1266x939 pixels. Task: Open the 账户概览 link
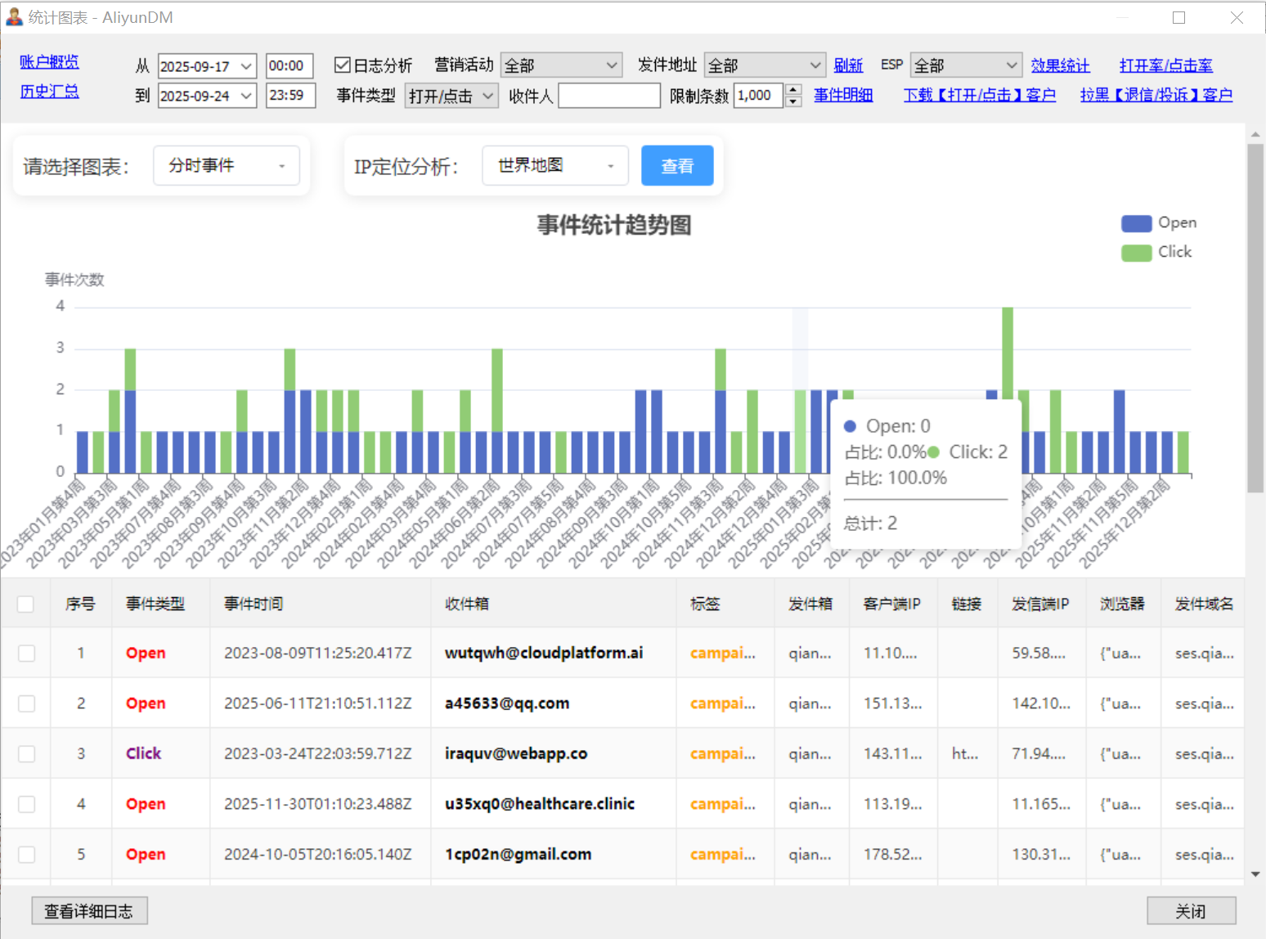click(x=49, y=62)
